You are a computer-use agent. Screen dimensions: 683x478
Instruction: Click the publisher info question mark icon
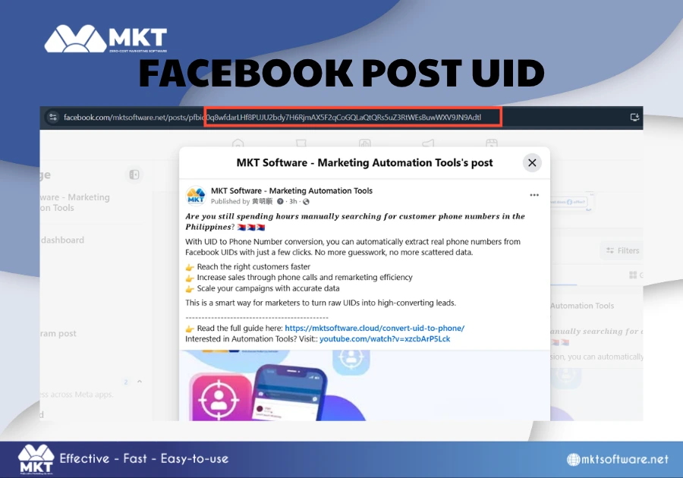coord(280,202)
